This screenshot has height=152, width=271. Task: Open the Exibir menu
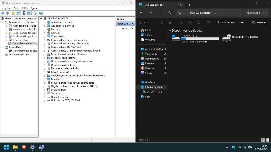tap(25, 8)
